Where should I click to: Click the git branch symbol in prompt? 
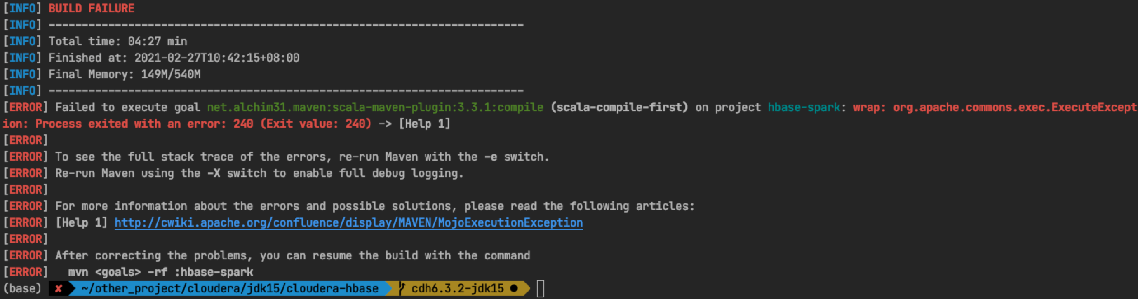click(x=402, y=289)
